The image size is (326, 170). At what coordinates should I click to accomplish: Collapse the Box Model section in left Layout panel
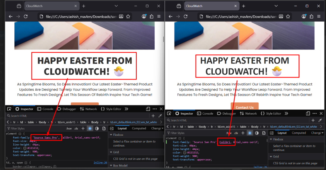(111, 166)
